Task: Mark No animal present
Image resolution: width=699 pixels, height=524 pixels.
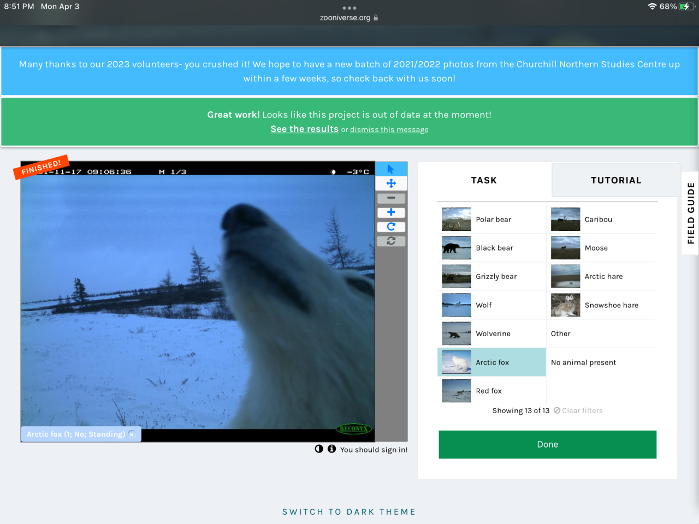Action: click(601, 362)
